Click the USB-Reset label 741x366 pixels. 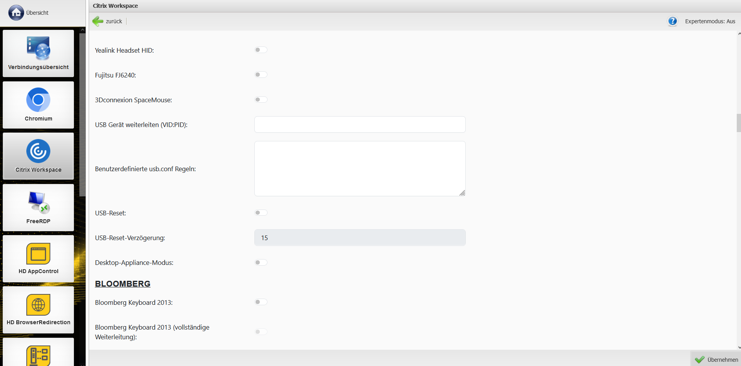[110, 213]
